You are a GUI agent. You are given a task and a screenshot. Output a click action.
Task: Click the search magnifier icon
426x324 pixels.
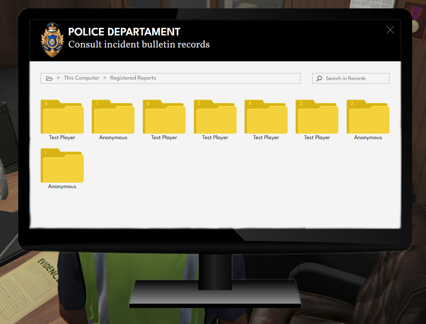tap(319, 78)
